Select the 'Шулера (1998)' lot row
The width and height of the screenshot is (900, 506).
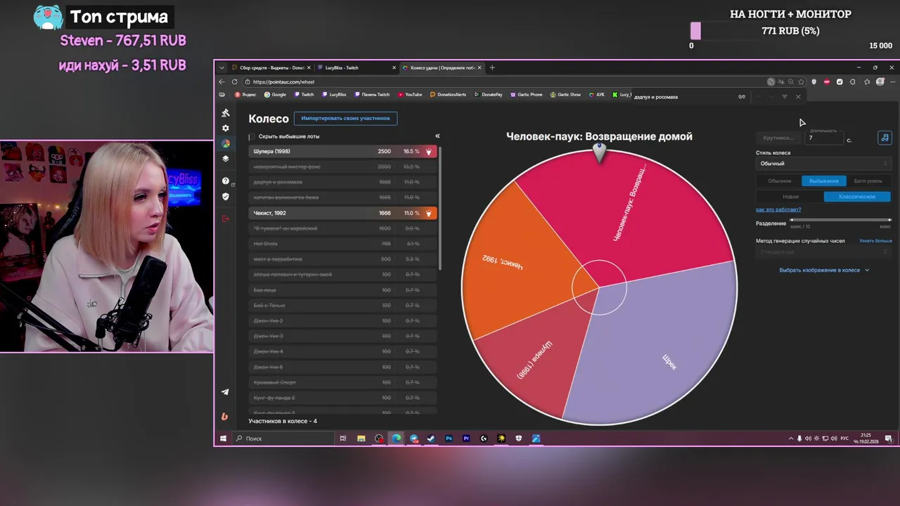tap(343, 151)
